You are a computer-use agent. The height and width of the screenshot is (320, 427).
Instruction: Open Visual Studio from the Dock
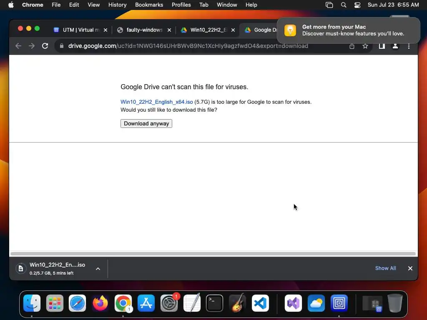(x=293, y=303)
